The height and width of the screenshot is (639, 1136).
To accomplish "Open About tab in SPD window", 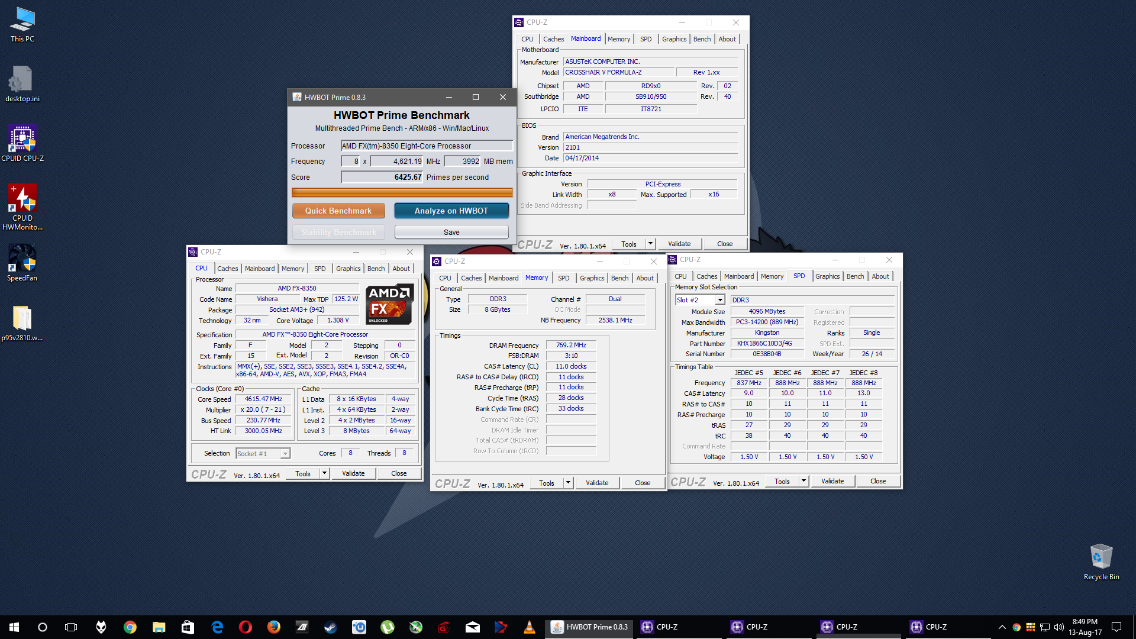I will point(880,276).
